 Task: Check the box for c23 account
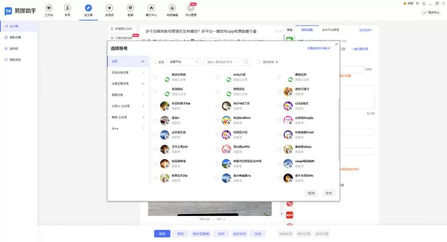(x=279, y=106)
